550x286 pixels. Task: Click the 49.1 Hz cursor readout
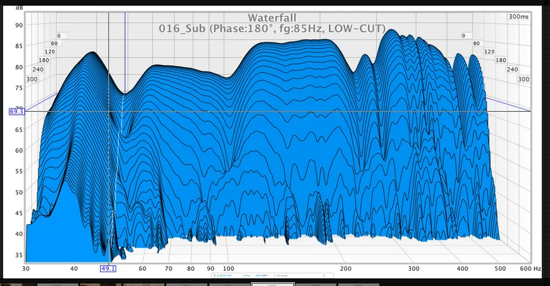[108, 268]
